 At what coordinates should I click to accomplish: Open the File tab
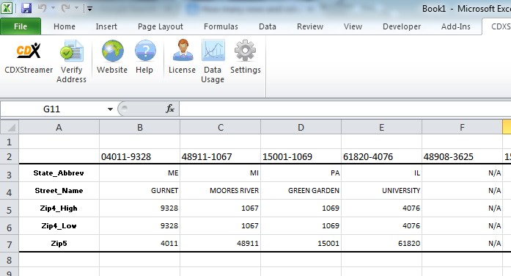21,26
